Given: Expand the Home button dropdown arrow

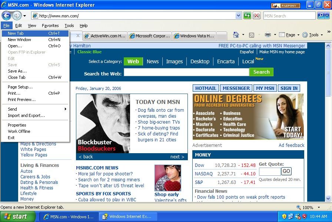Looking at the screenshot, I should (243, 35).
